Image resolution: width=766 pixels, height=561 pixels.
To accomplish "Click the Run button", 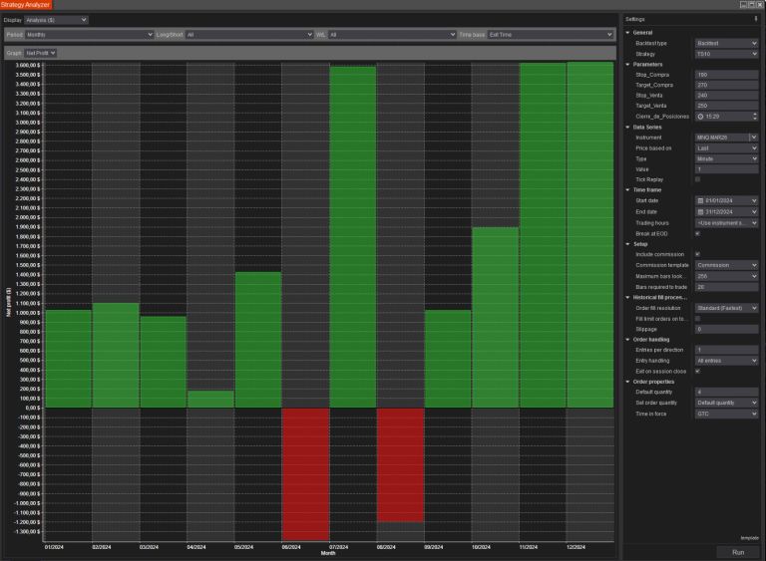I will (737, 551).
